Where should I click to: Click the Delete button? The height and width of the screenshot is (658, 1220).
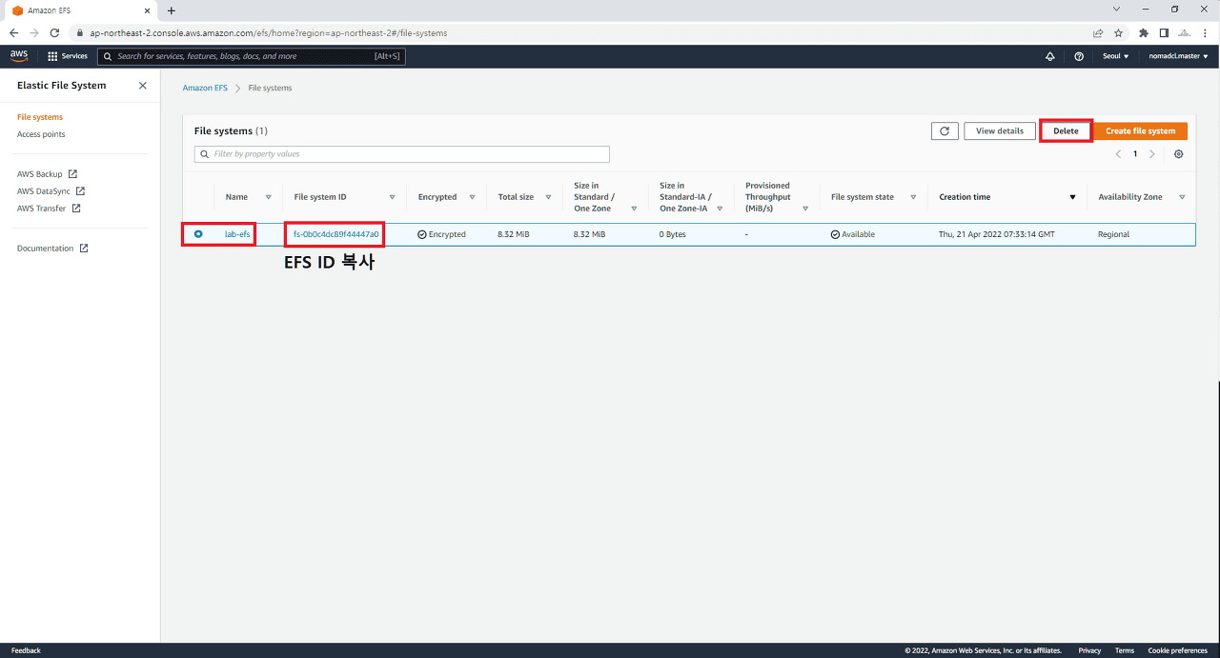(1066, 131)
